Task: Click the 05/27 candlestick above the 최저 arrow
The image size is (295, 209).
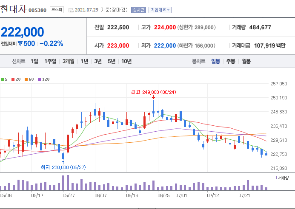Action: [63, 156]
